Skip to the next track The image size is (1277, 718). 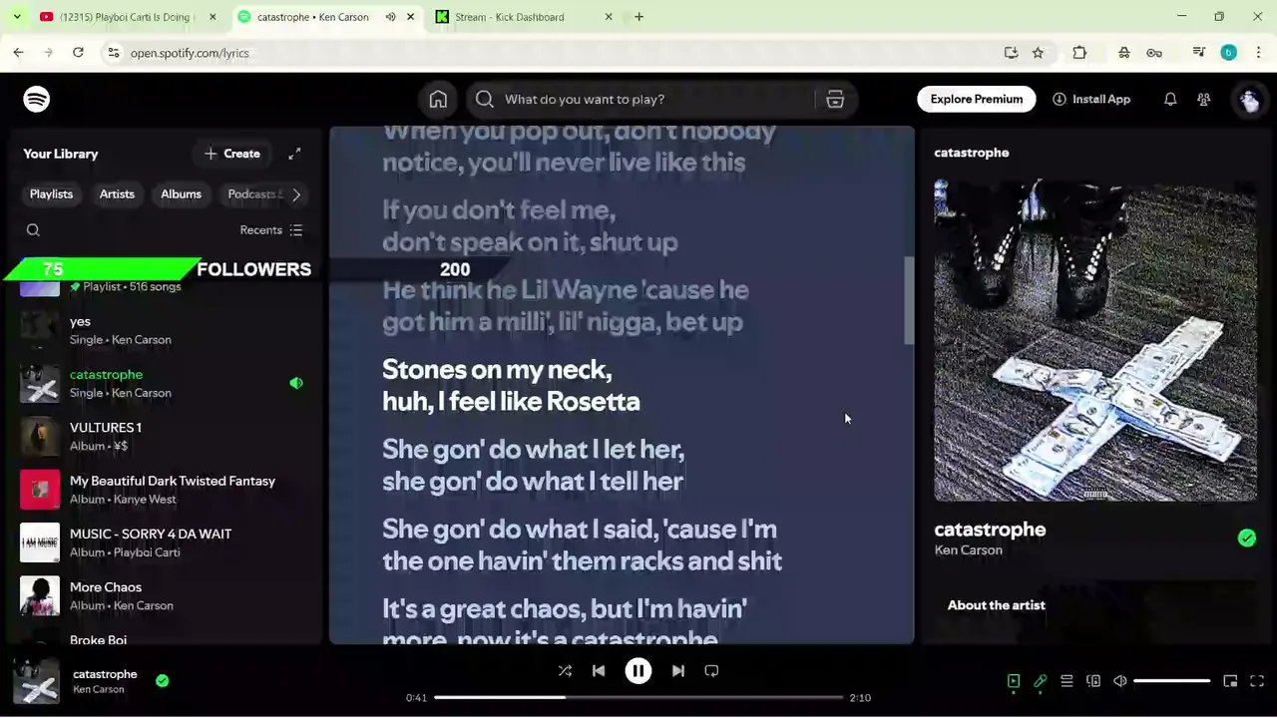tap(678, 671)
